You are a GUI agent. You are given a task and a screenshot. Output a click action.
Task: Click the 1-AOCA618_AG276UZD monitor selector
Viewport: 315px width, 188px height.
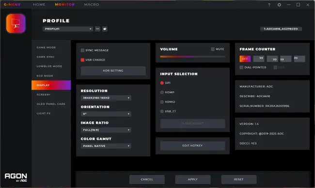pos(281,29)
